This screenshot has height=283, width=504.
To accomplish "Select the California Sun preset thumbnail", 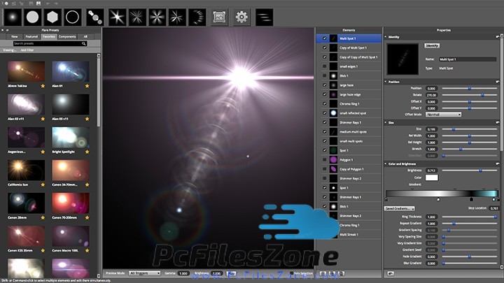I will 27,170.
